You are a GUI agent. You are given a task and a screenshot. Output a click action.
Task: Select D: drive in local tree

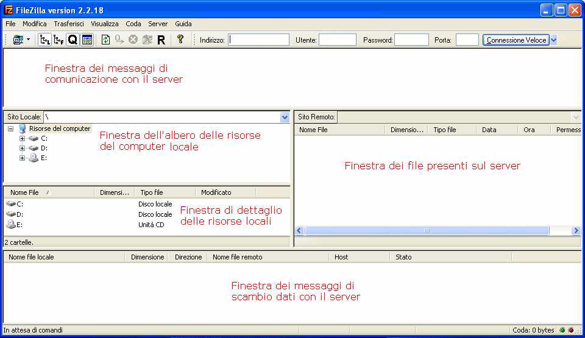pos(44,148)
